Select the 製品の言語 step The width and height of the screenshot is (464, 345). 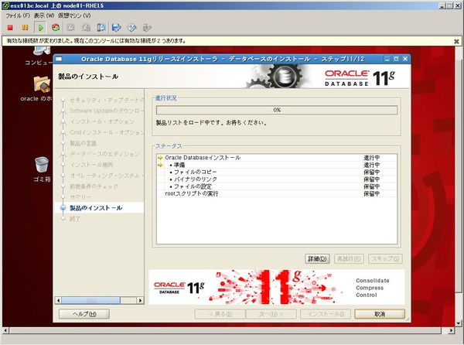tap(83, 143)
